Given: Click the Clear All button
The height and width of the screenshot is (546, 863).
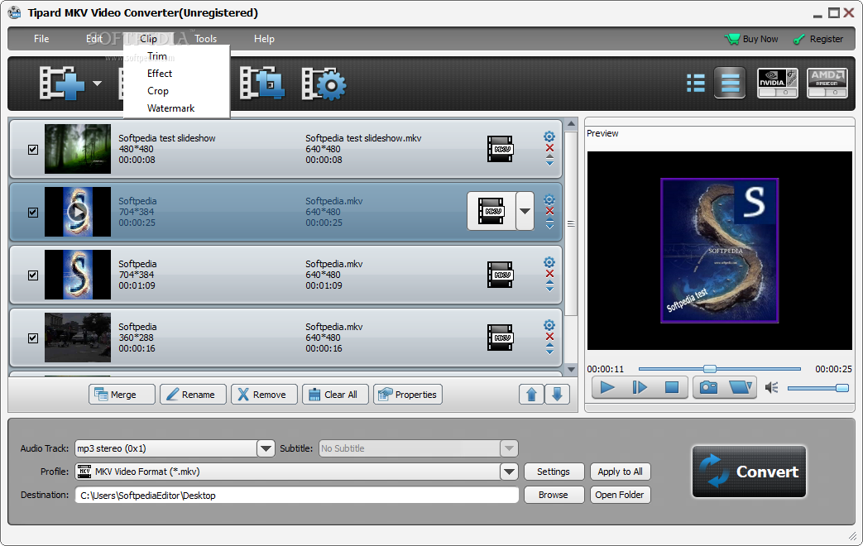Looking at the screenshot, I should pyautogui.click(x=335, y=394).
